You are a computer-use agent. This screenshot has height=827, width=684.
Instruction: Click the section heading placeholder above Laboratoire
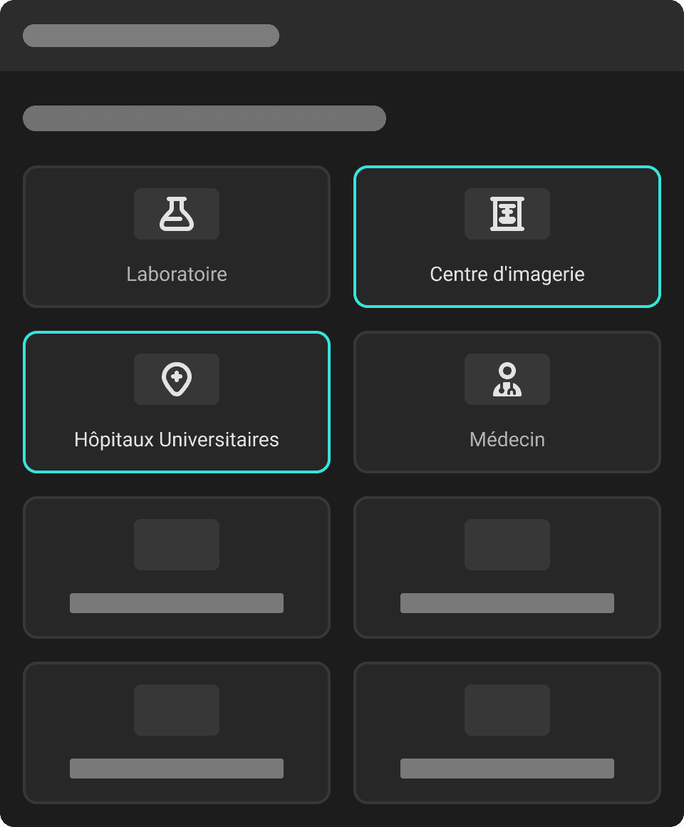point(204,118)
